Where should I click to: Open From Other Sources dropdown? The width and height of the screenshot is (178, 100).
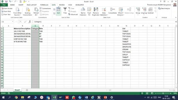pos(17,11)
